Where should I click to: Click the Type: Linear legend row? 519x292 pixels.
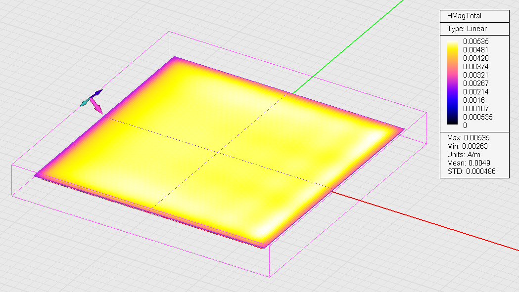(467, 29)
